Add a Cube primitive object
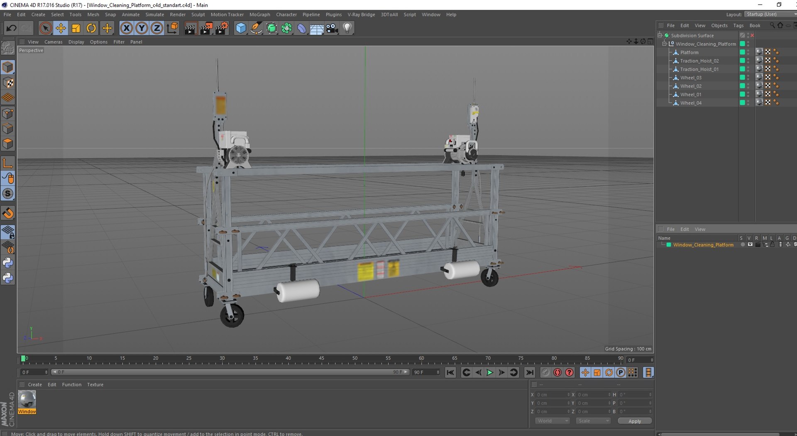The width and height of the screenshot is (797, 436). [x=241, y=28]
